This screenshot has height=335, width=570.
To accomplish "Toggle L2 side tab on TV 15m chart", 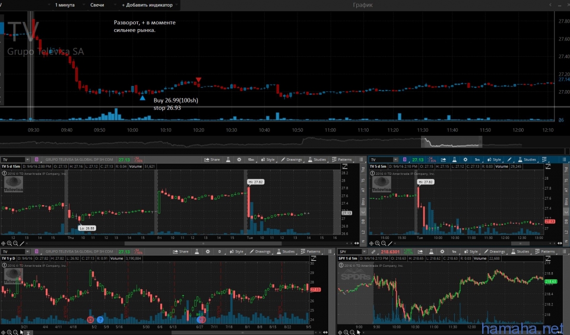I will [363, 232].
